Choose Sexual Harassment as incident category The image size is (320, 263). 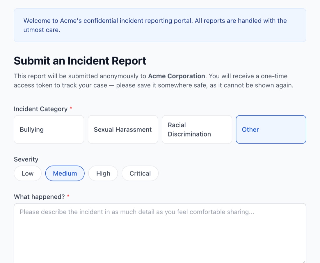tap(123, 129)
